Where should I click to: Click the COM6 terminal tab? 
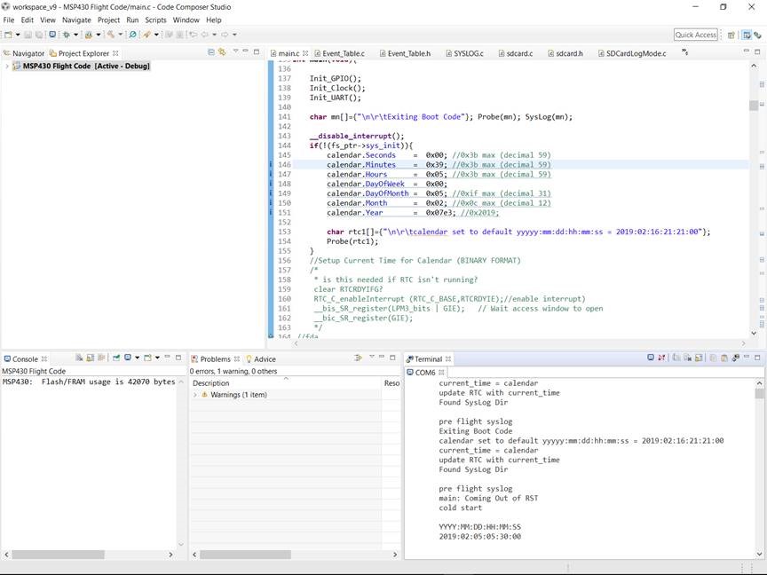pyautogui.click(x=426, y=373)
